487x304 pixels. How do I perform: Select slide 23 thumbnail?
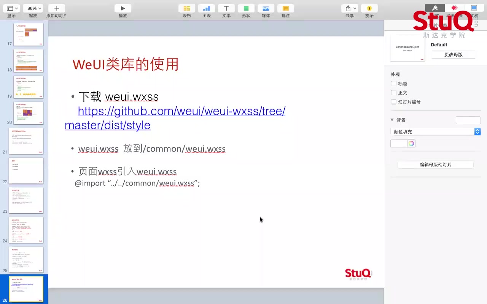click(x=26, y=200)
